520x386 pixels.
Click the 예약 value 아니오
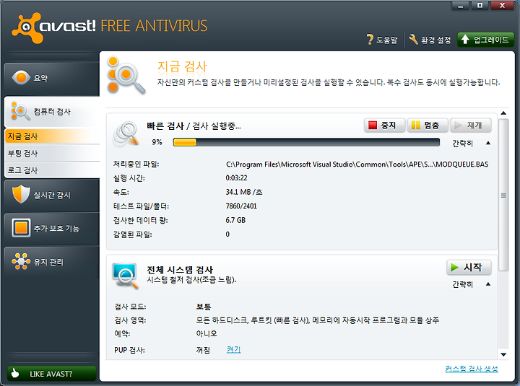tap(207, 333)
